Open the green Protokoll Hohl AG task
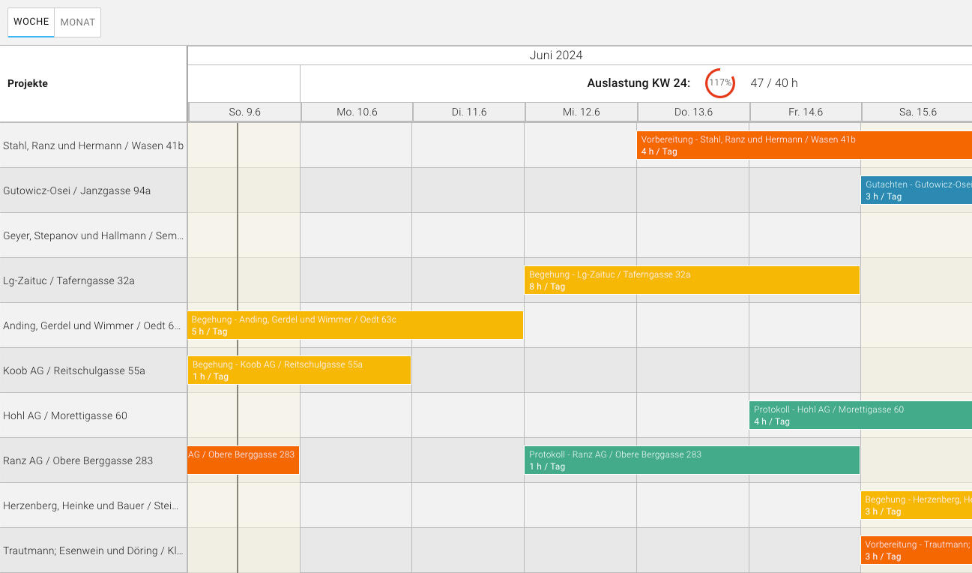This screenshot has width=972, height=573. [x=860, y=415]
